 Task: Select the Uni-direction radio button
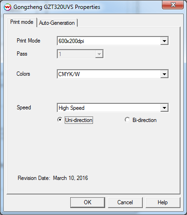click(60, 120)
